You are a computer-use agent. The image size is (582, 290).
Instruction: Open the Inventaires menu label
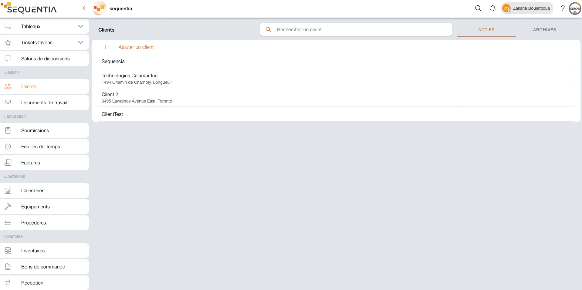pos(33,251)
